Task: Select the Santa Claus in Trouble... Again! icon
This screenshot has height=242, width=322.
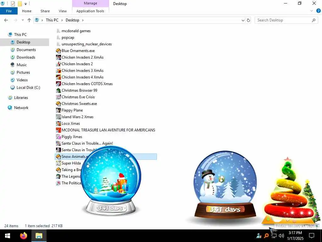Action: pyautogui.click(x=58, y=143)
